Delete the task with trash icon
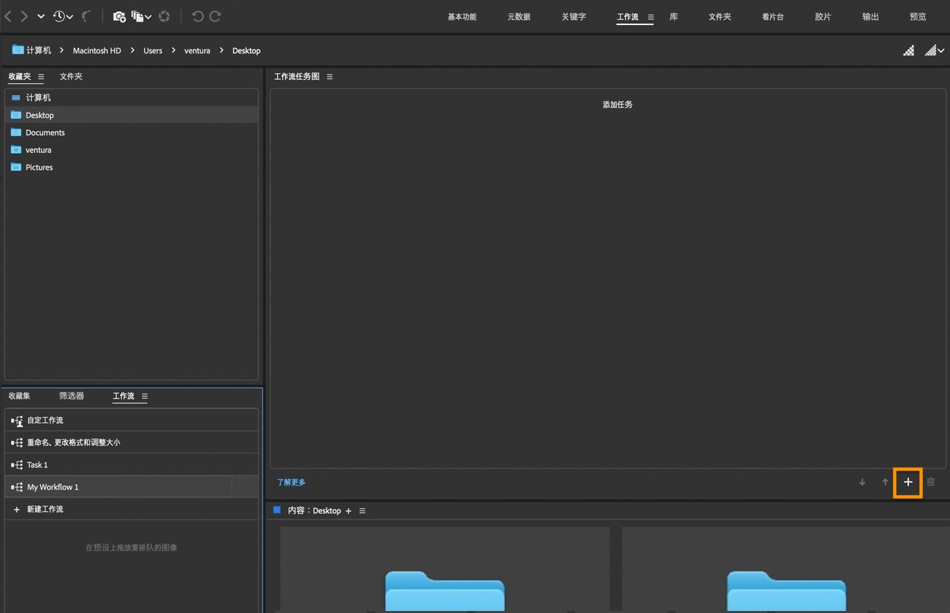This screenshot has width=950, height=613. pos(931,482)
